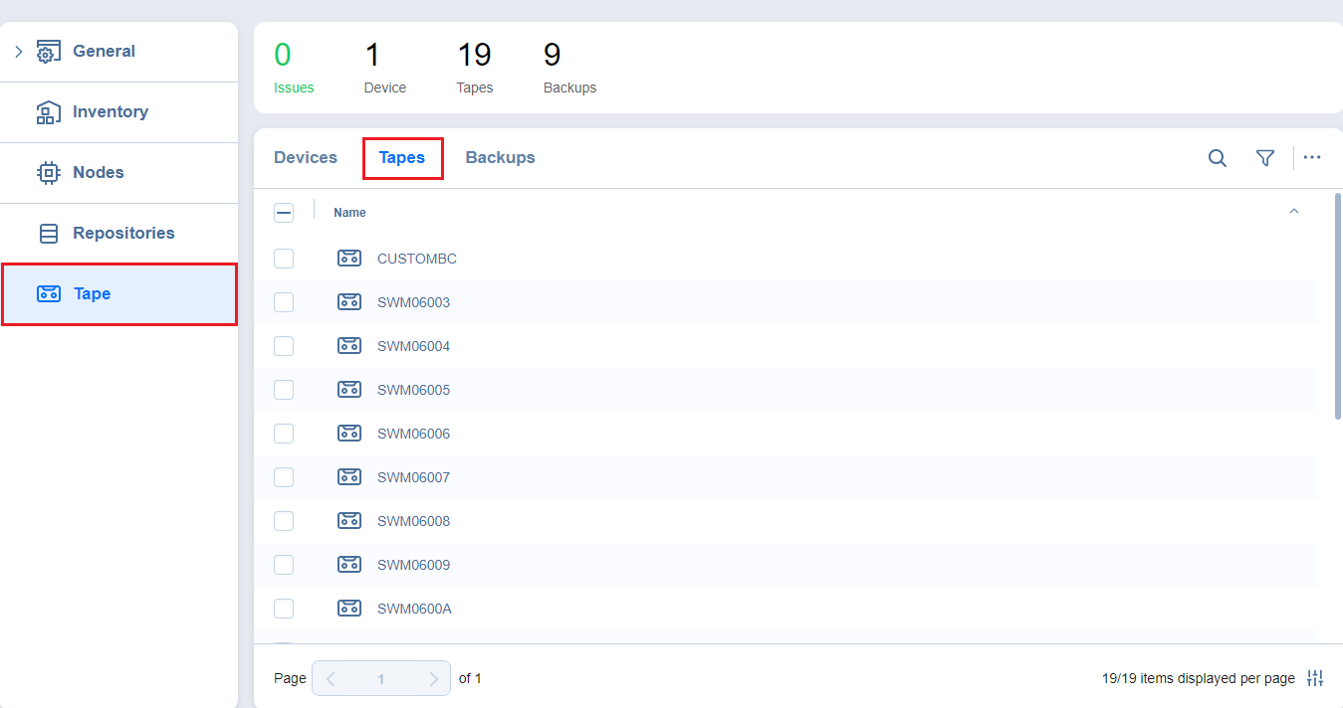This screenshot has height=708, width=1343.
Task: Click the tape icon beside CUSTOMBC
Action: click(x=348, y=259)
